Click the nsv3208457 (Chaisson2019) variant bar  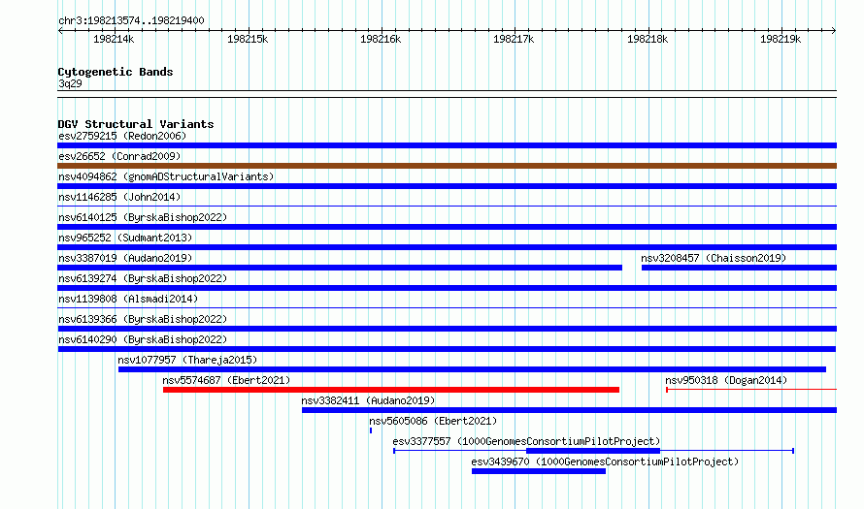click(739, 268)
